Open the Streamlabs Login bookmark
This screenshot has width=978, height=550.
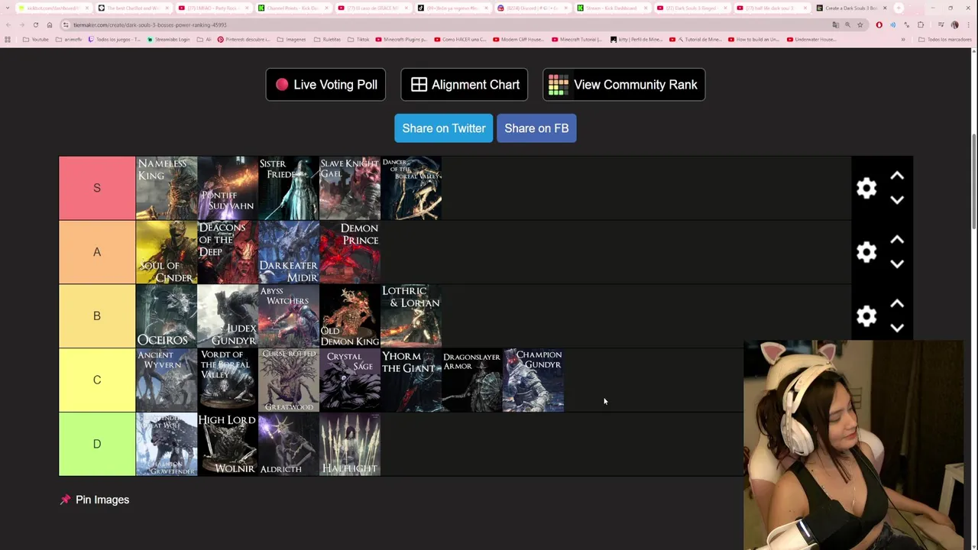click(169, 39)
